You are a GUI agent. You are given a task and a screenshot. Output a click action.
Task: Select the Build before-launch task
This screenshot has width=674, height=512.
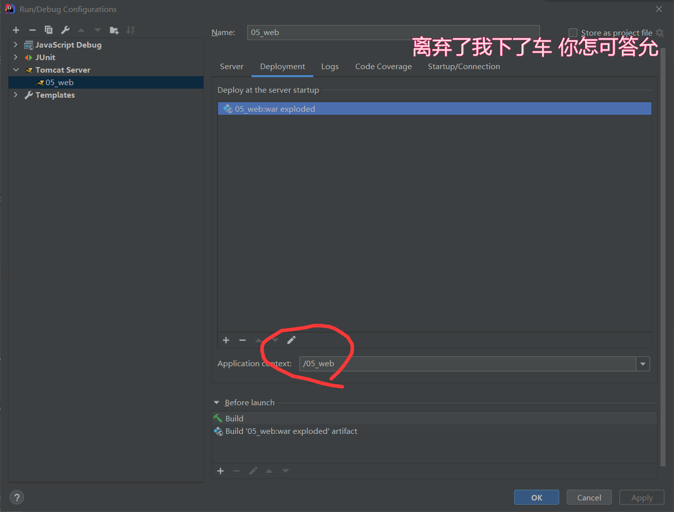point(434,418)
